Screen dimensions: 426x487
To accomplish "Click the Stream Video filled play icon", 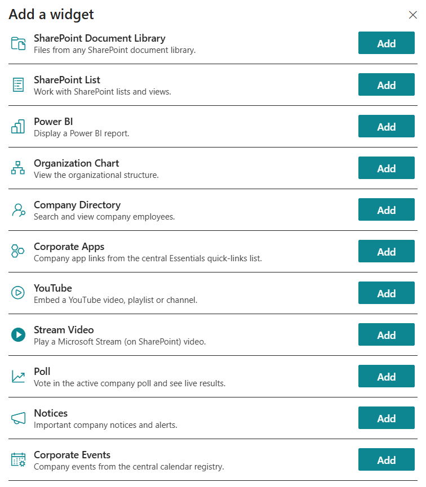I will click(x=19, y=334).
